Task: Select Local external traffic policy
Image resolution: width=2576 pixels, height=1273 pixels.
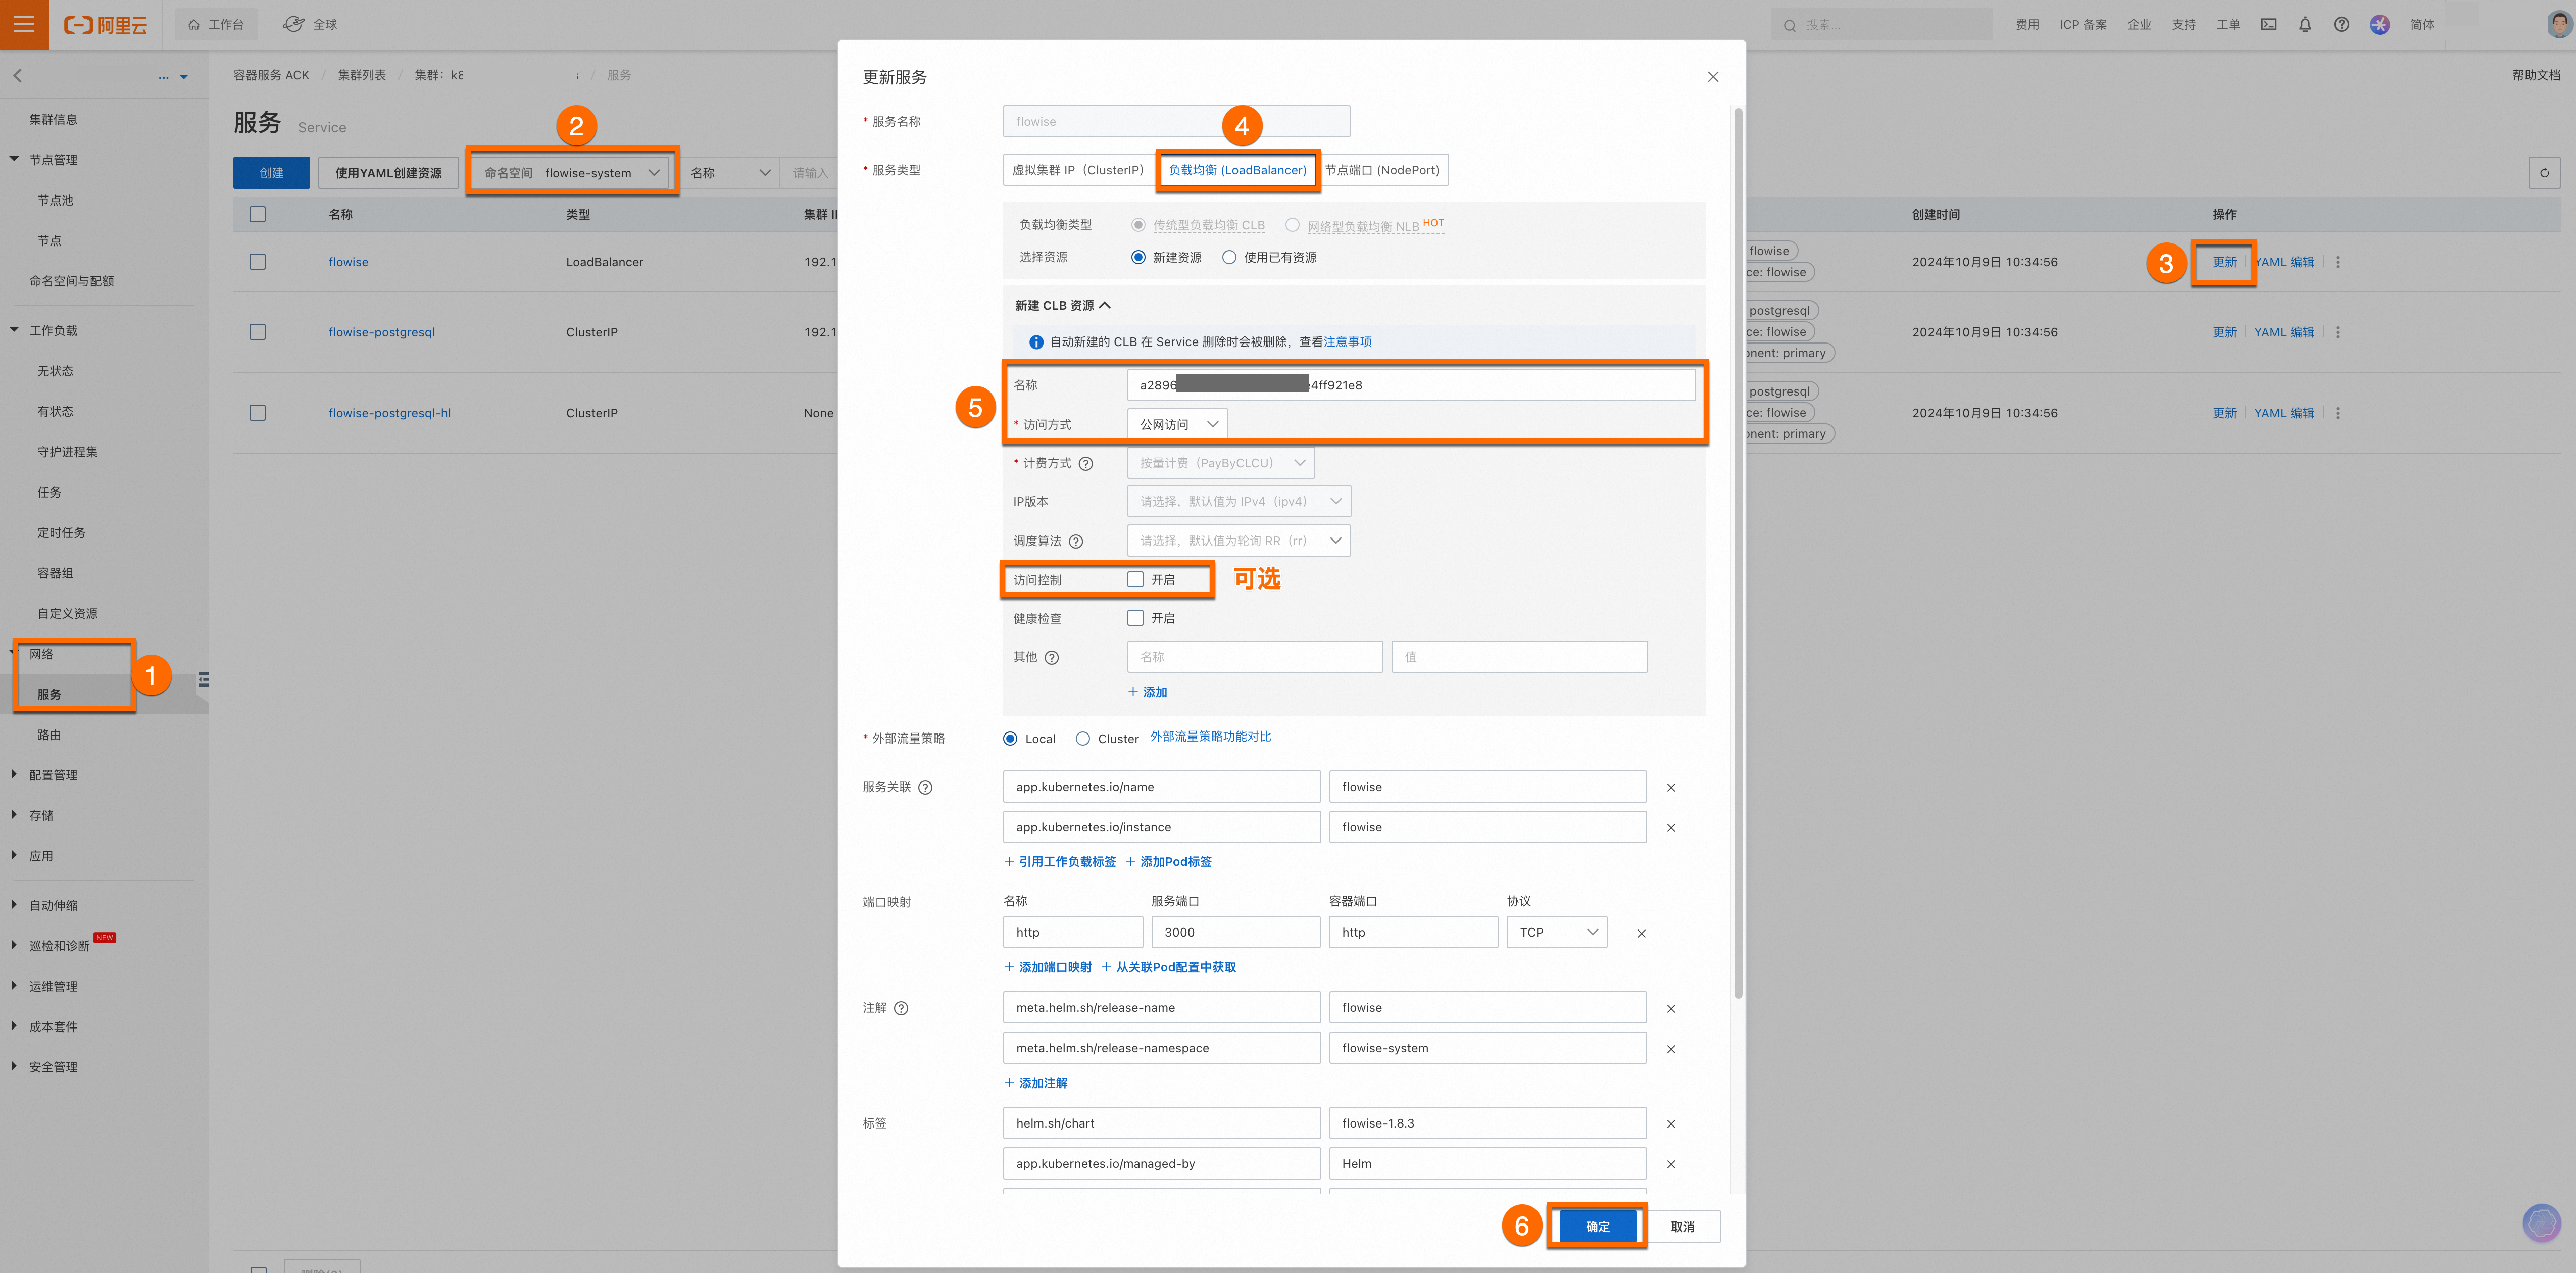Action: tap(1010, 738)
